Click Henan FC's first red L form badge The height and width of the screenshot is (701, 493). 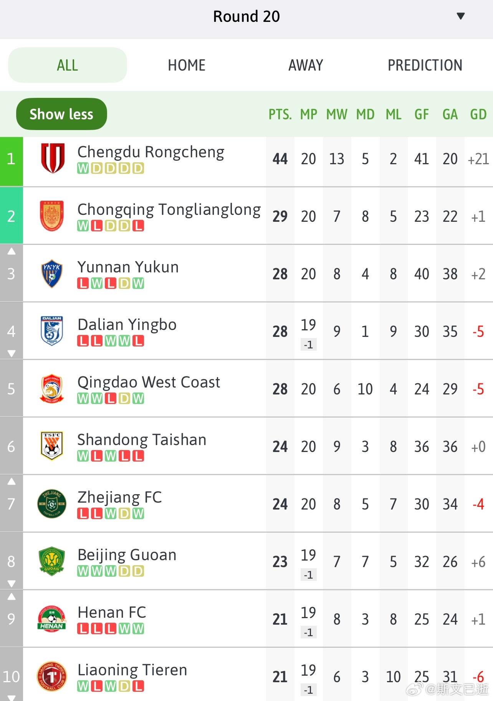(x=83, y=628)
